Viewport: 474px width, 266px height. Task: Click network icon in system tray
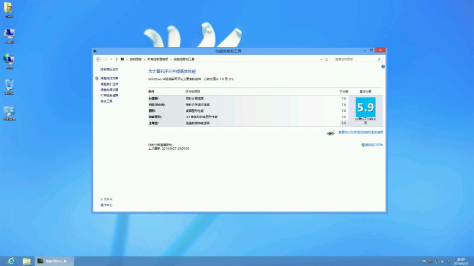436,261
